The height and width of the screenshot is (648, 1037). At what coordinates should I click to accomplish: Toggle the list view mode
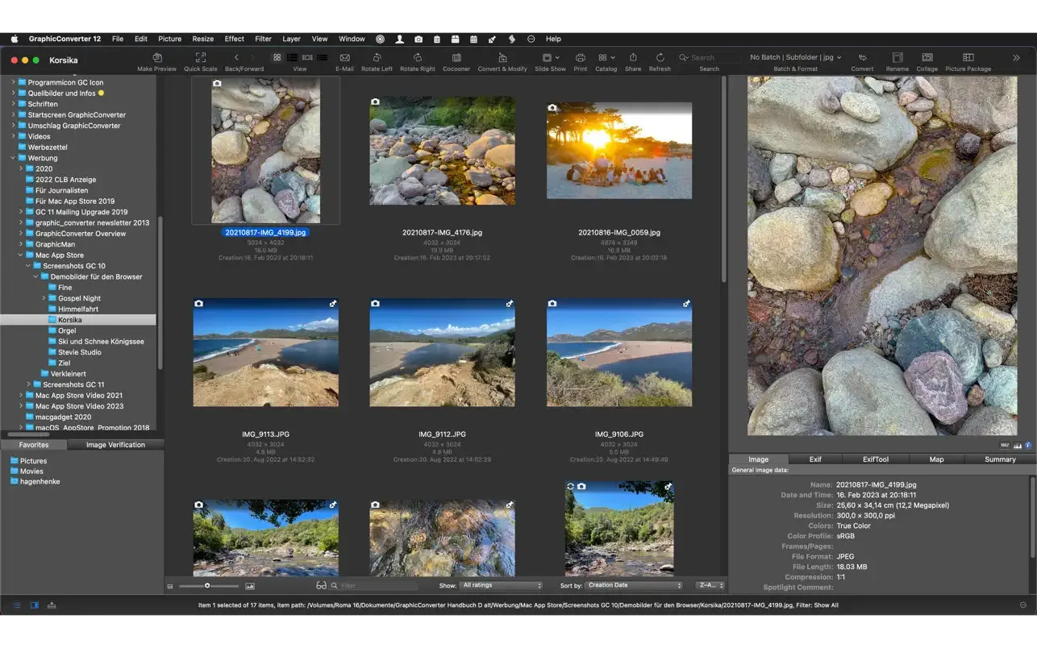click(290, 57)
